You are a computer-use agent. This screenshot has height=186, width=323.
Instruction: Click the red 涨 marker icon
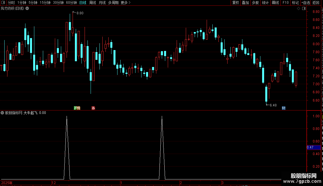coord(93,108)
